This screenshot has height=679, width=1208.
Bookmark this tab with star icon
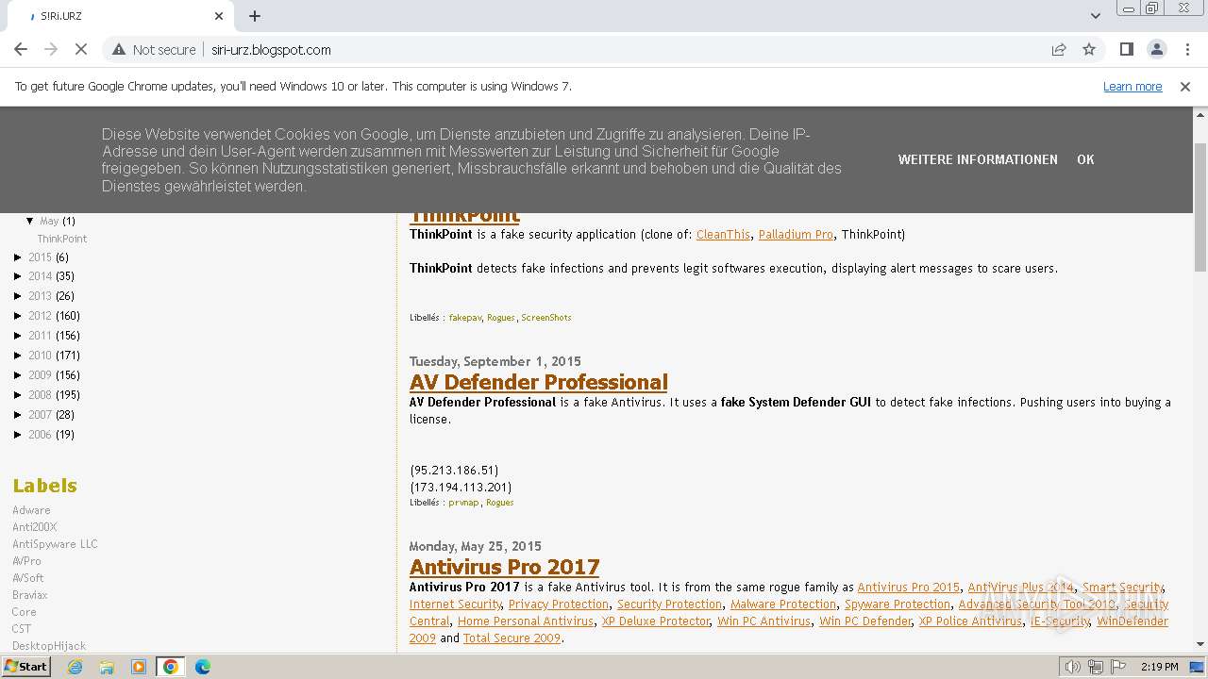tap(1089, 50)
